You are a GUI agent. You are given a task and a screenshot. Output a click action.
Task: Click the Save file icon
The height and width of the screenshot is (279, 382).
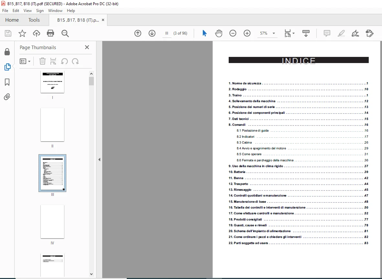click(8, 33)
